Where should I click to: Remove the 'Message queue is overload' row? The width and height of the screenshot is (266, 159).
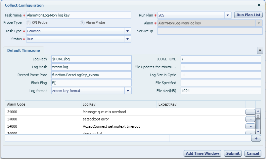point(250,112)
